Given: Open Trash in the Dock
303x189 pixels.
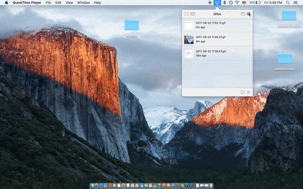Looking at the screenshot, I should point(211,185).
